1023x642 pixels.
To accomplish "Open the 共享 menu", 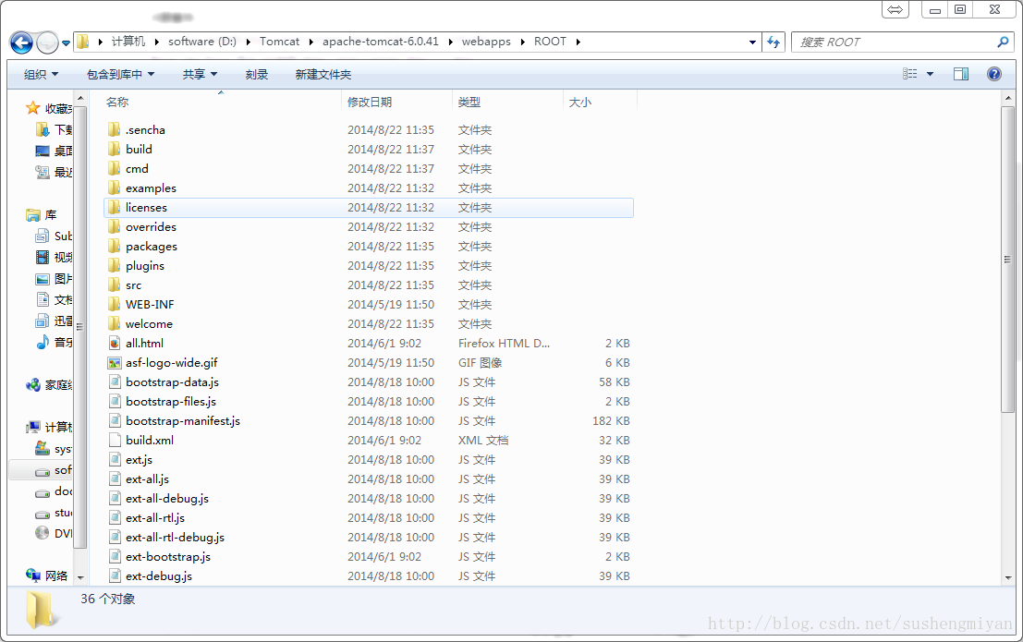I will (x=200, y=75).
